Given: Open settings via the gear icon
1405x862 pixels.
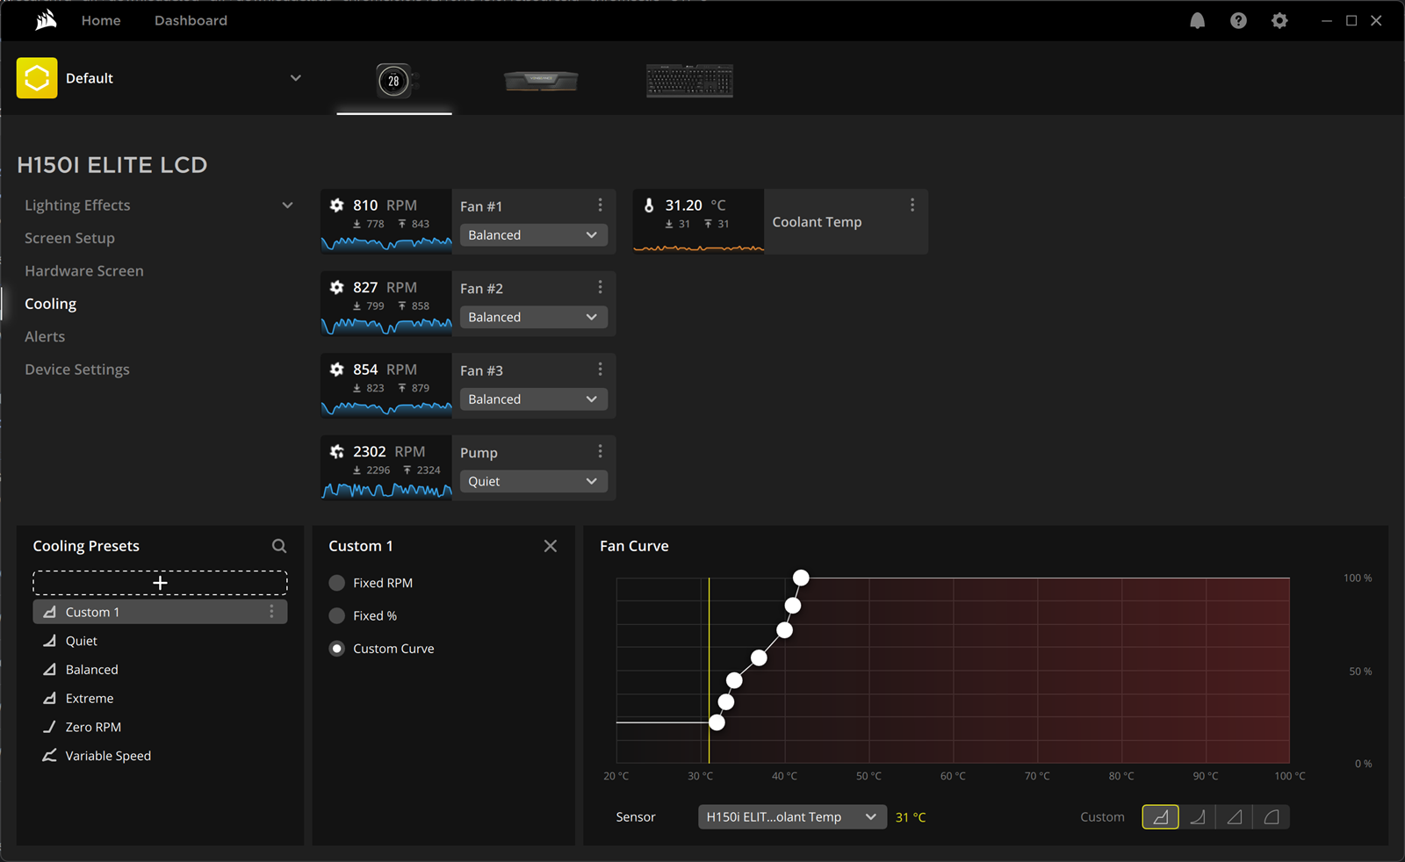Looking at the screenshot, I should pos(1279,21).
